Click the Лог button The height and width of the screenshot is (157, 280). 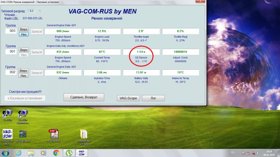pos(153,98)
